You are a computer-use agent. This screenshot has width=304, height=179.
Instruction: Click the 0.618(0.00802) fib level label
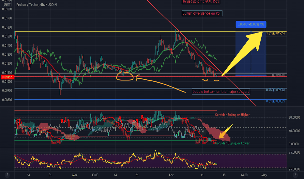[275, 101]
